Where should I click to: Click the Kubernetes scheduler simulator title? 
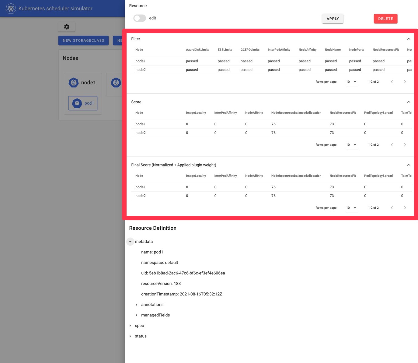coord(55,9)
